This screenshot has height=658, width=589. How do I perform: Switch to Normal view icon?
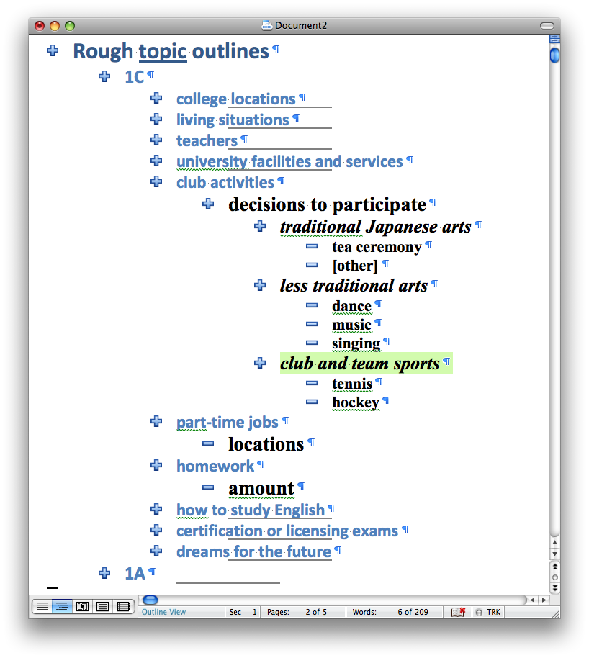(42, 606)
